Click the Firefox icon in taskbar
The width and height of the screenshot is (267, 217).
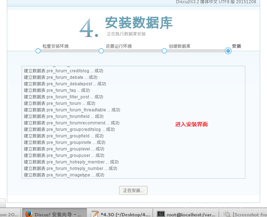point(29,214)
